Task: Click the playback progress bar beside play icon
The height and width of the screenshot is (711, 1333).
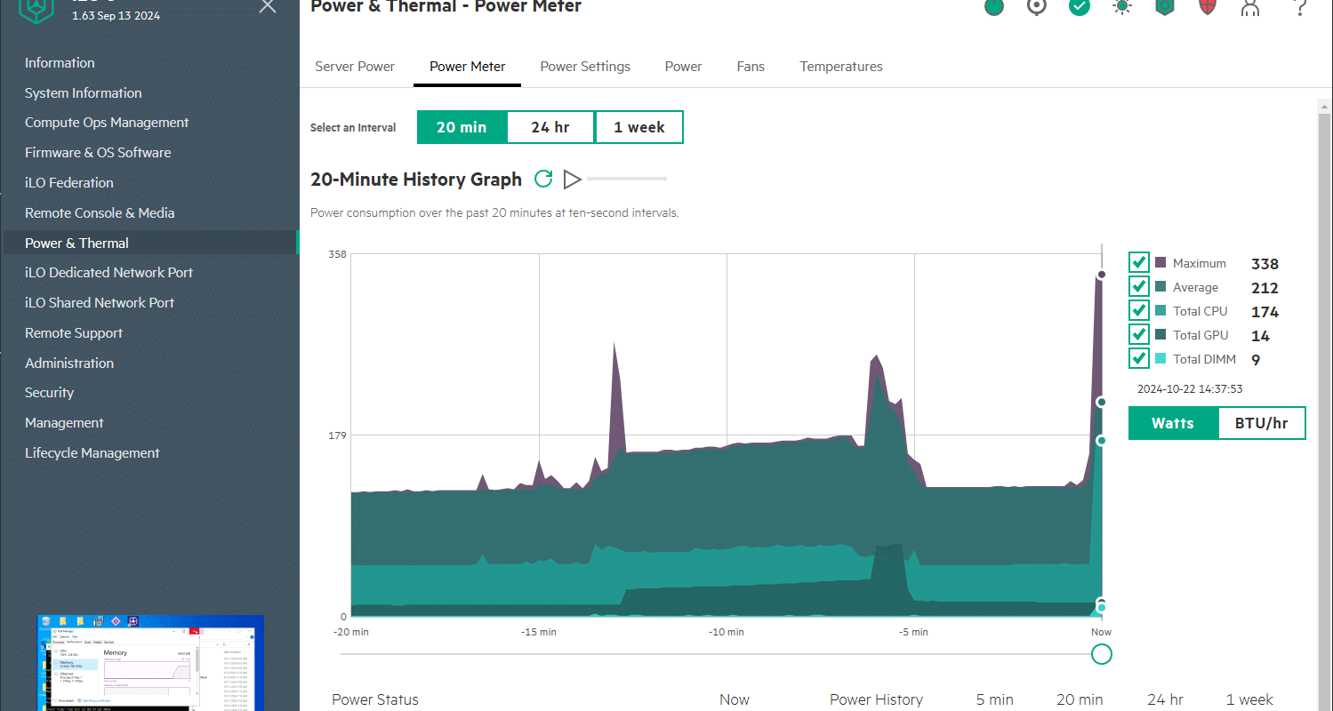Action: [x=627, y=179]
